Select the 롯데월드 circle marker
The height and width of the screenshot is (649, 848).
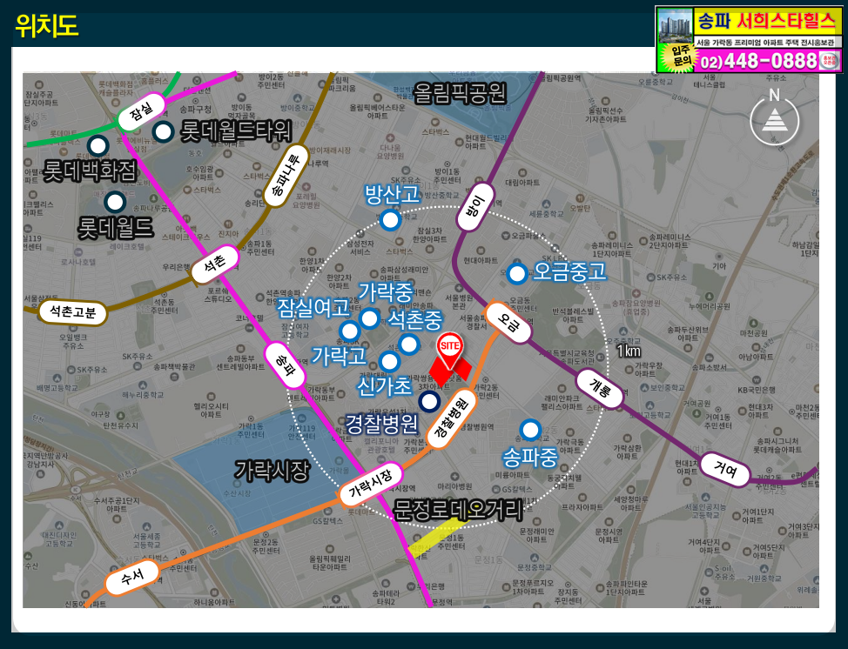[115, 202]
